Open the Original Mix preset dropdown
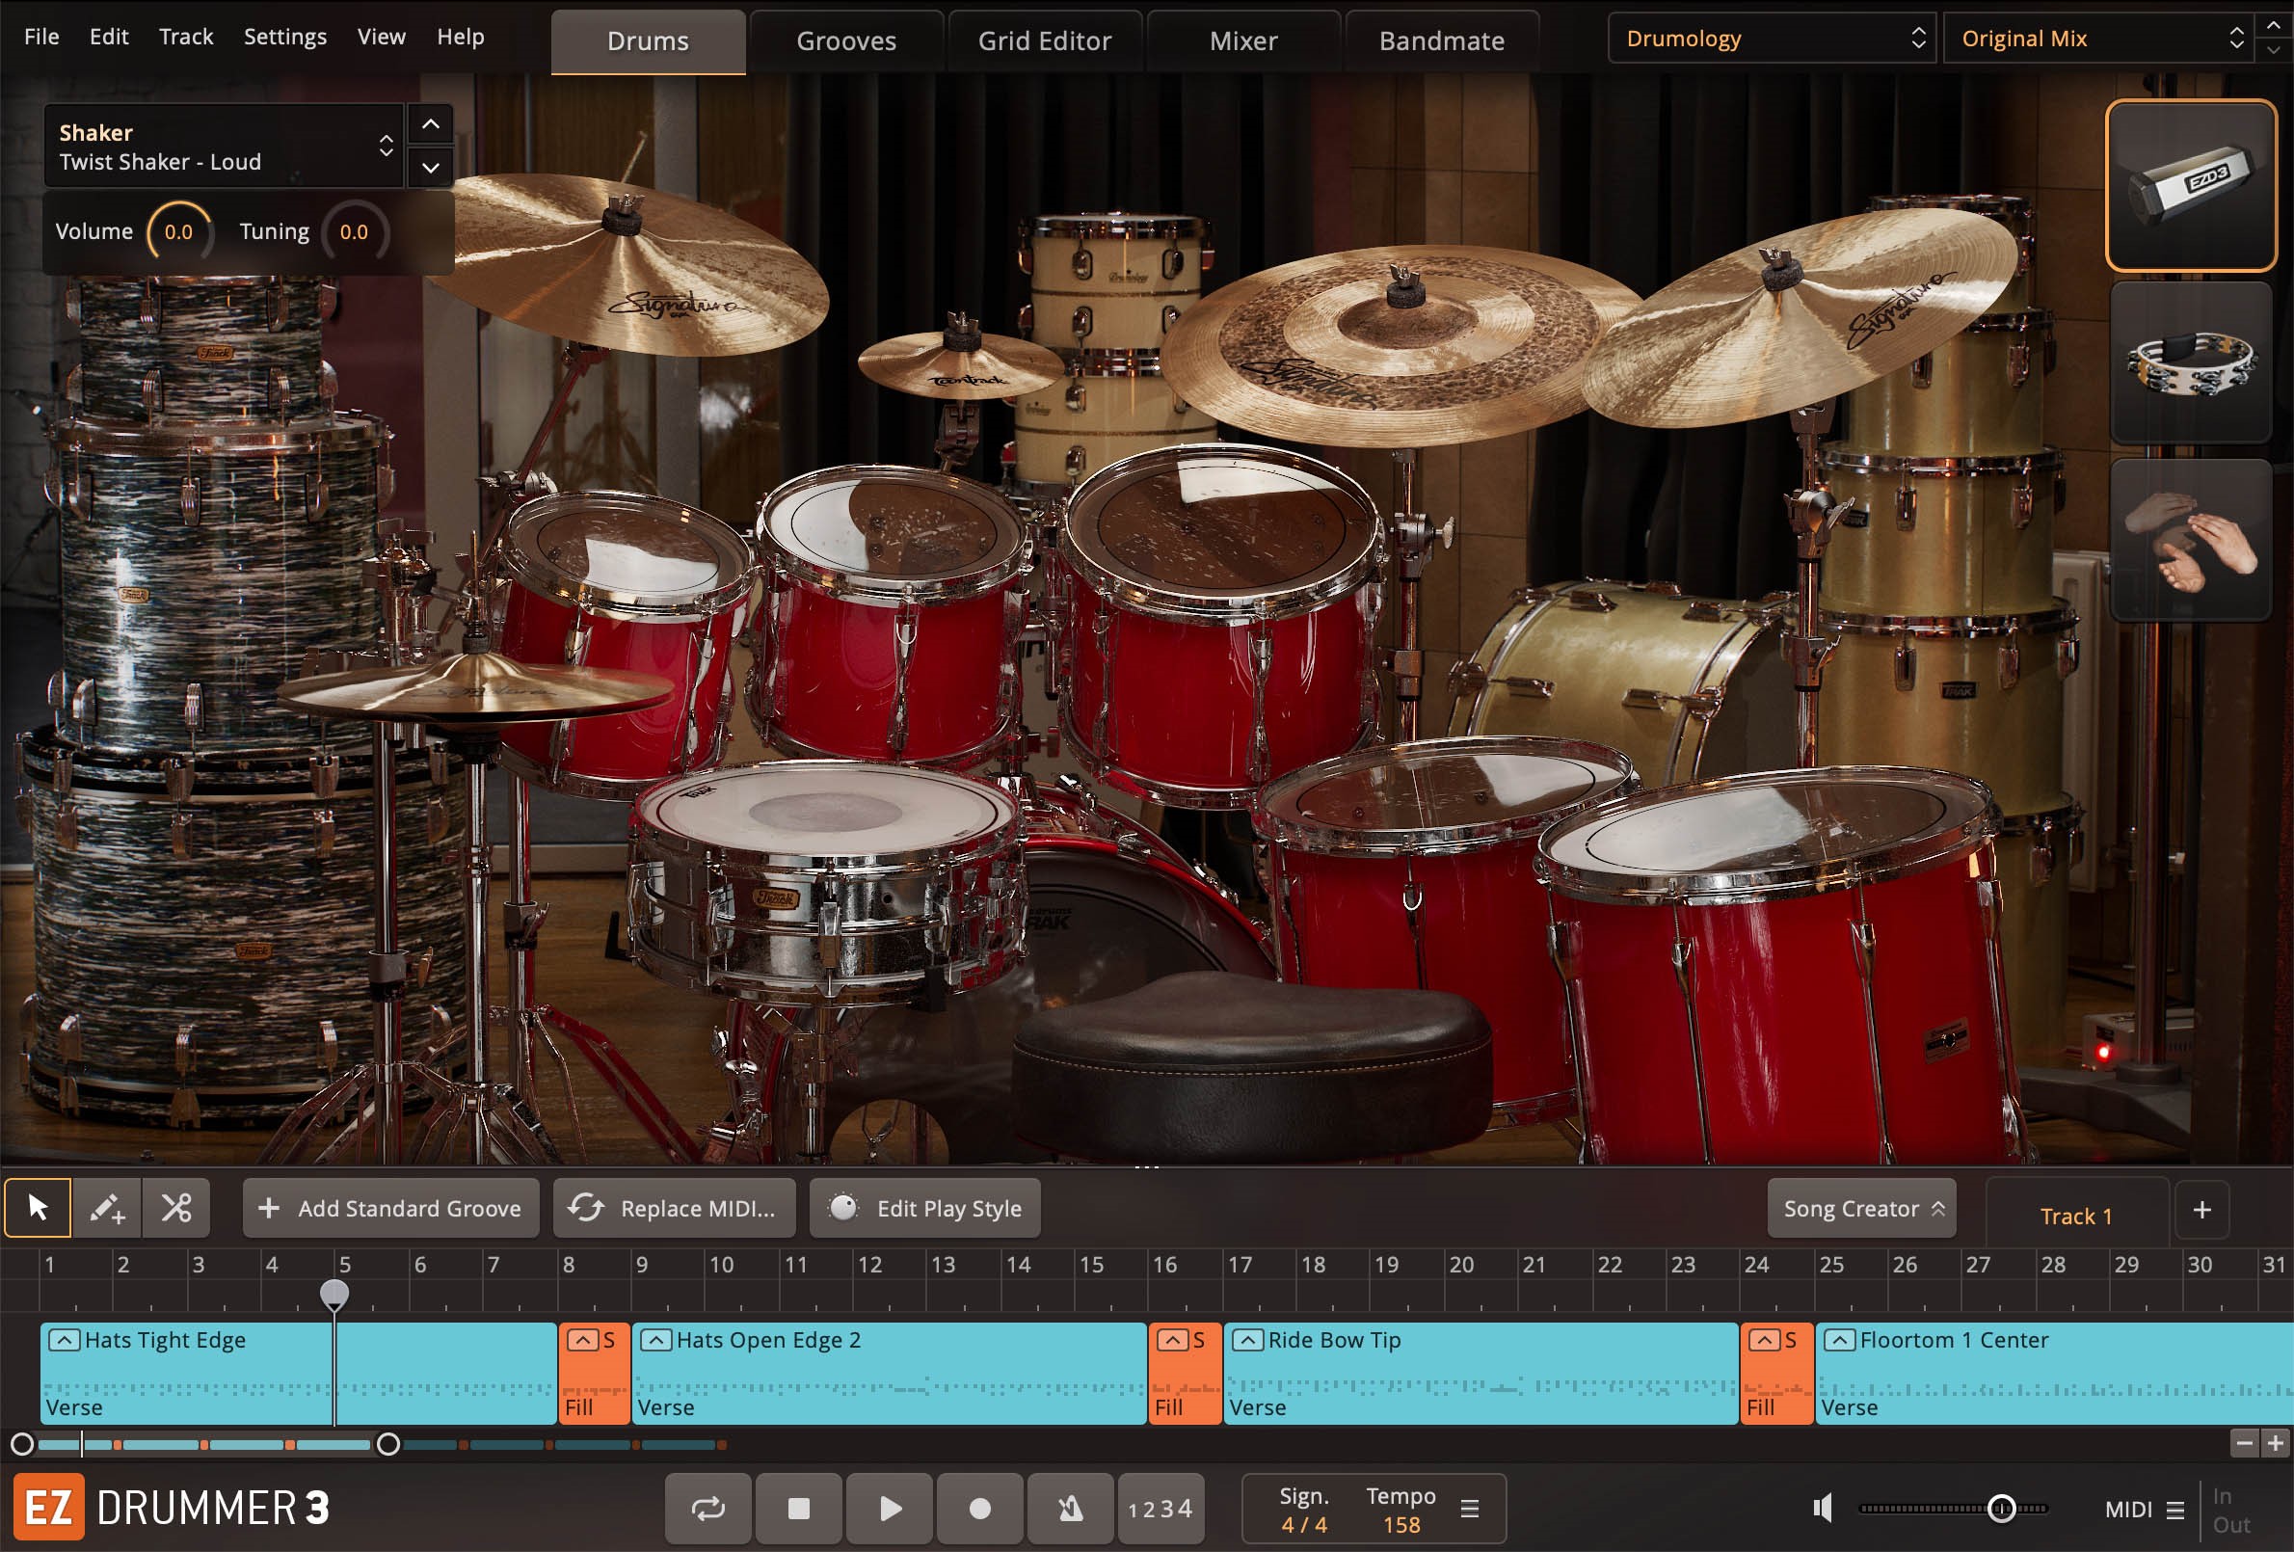 pyautogui.click(x=2099, y=39)
